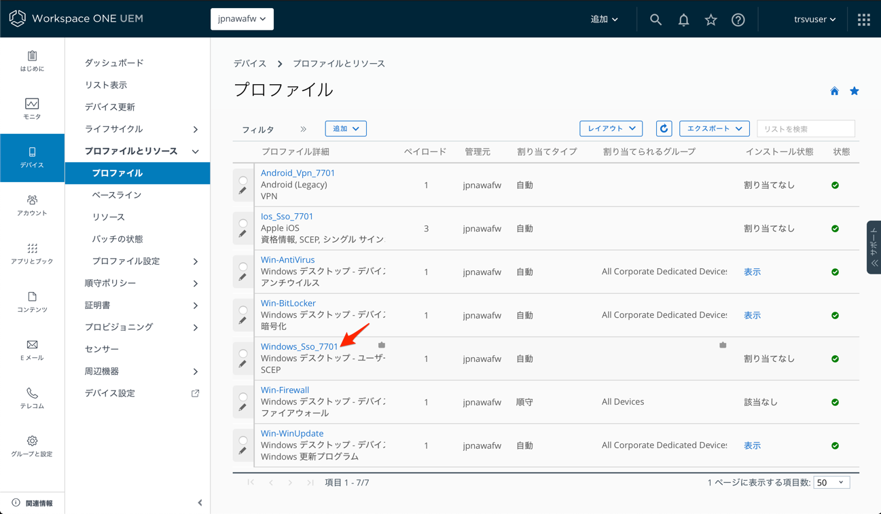
Task: Click the Workspace ONE UEM logo
Action: coord(76,19)
